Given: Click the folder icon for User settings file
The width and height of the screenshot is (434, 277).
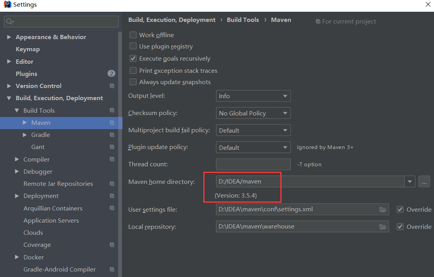Looking at the screenshot, I should (x=383, y=209).
